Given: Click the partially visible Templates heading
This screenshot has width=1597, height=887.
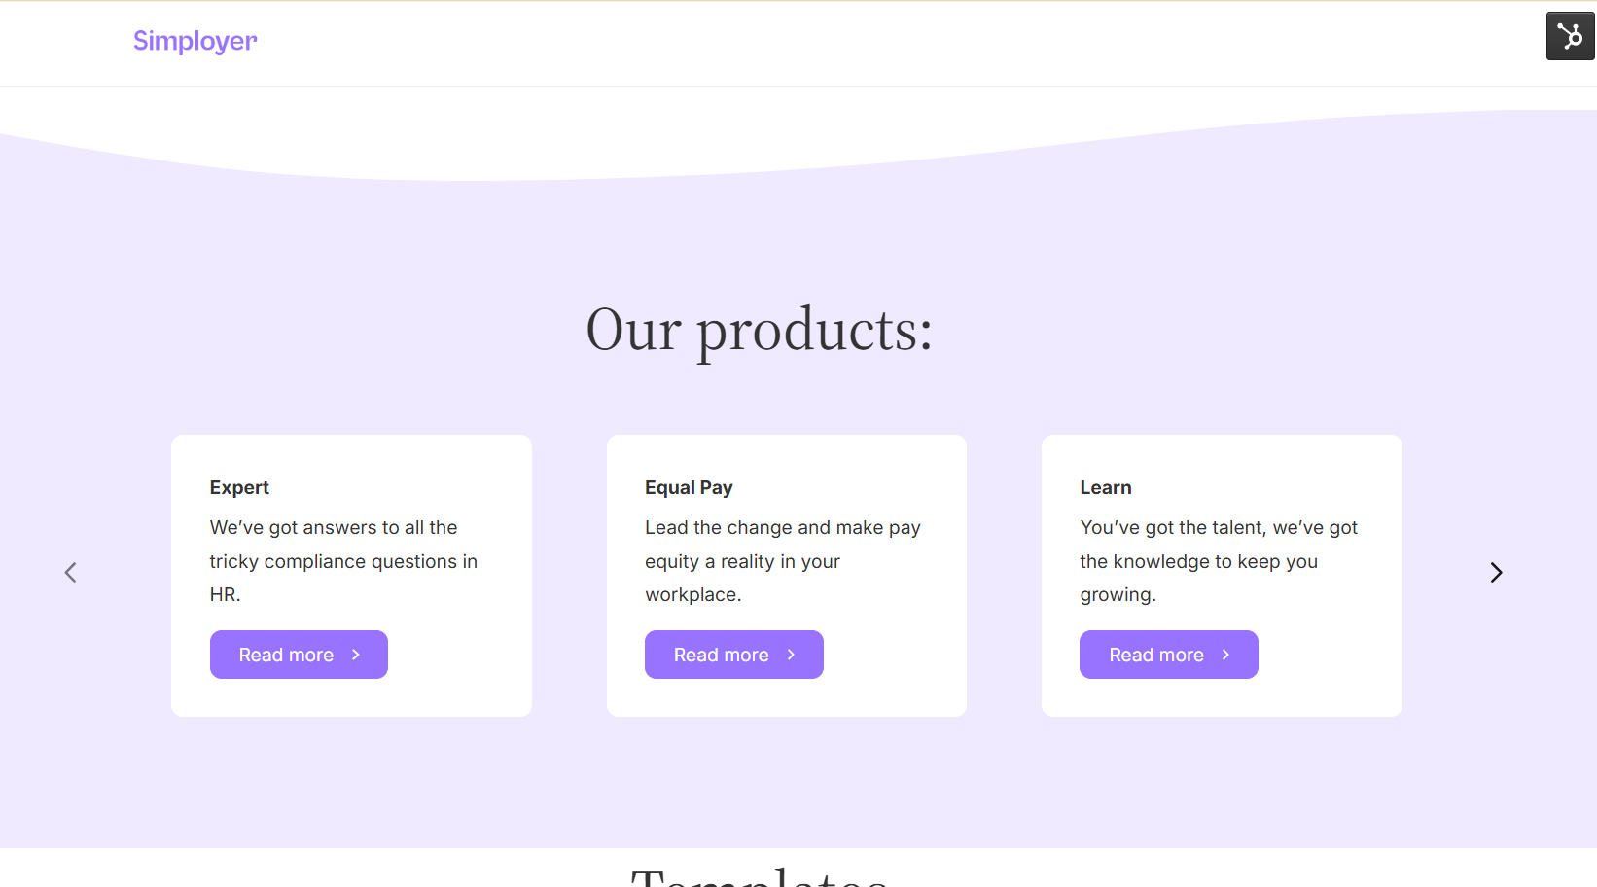Looking at the screenshot, I should click(x=759, y=876).
